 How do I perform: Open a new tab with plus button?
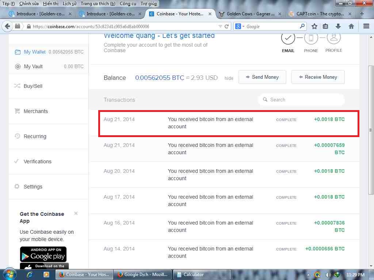362,14
